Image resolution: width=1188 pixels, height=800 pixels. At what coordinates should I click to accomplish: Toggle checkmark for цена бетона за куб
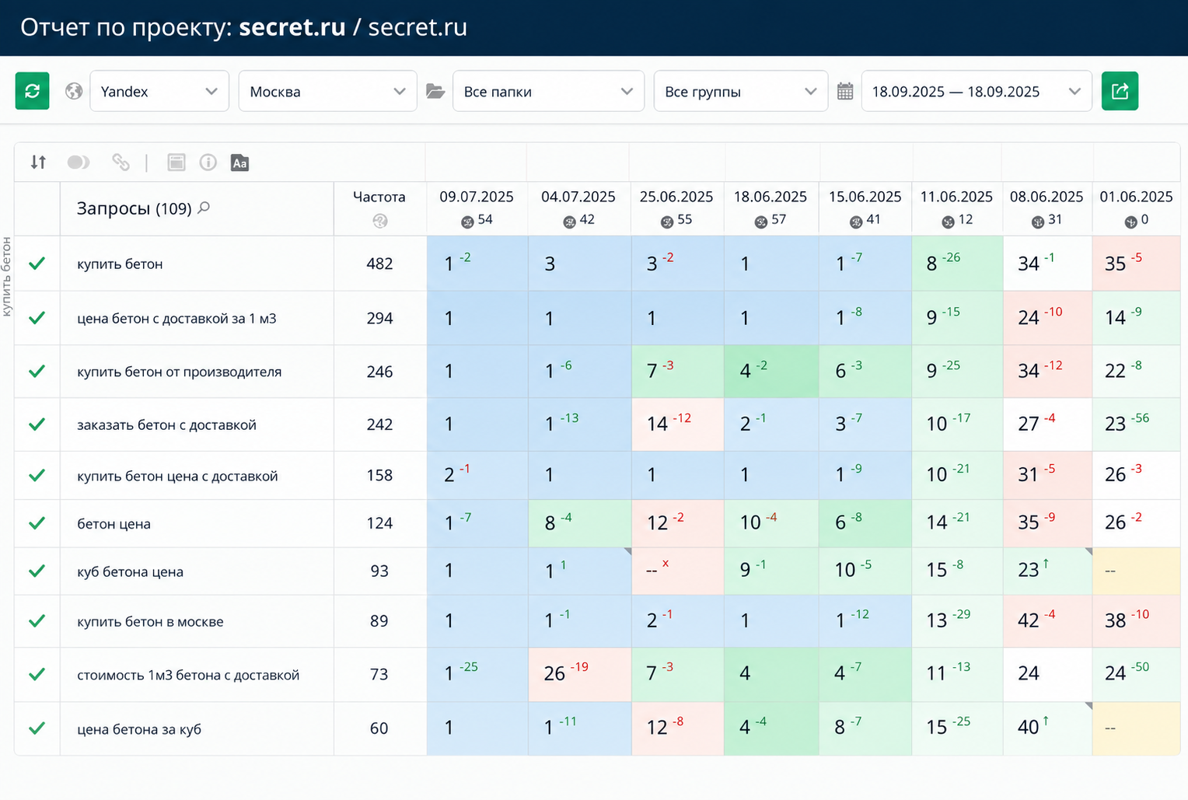(37, 728)
